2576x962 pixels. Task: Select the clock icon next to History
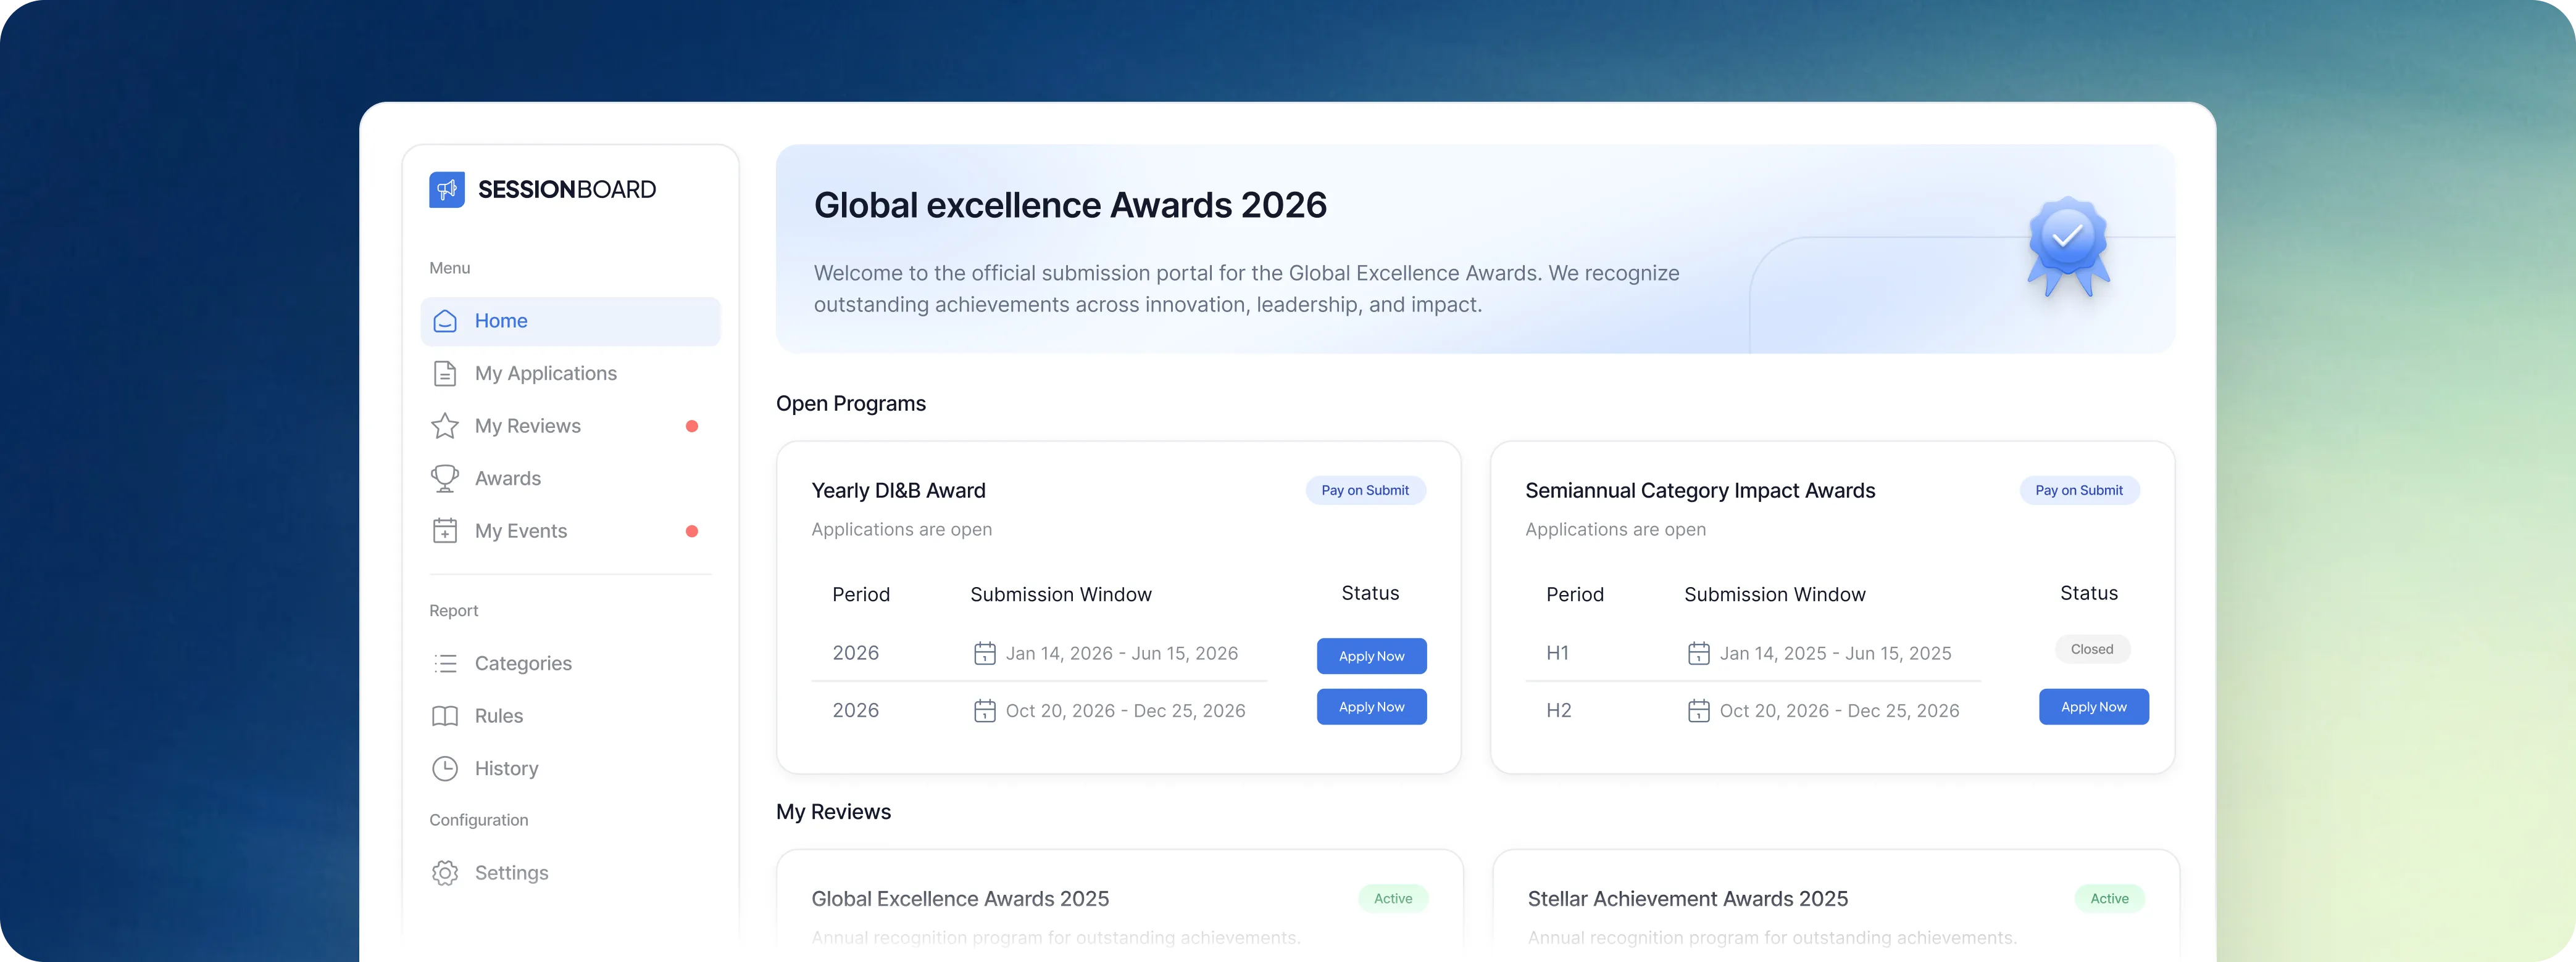(445, 767)
